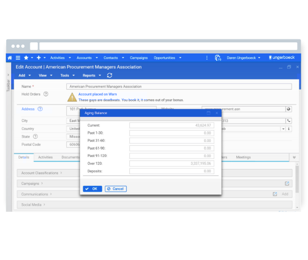Switch to the Meetings tab
Image resolution: width=308 pixels, height=260 pixels.
[243, 157]
